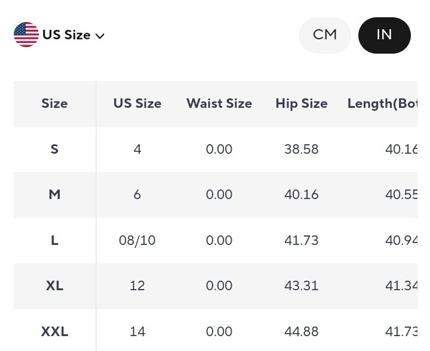Click the 08/10 US size cell

click(x=137, y=240)
